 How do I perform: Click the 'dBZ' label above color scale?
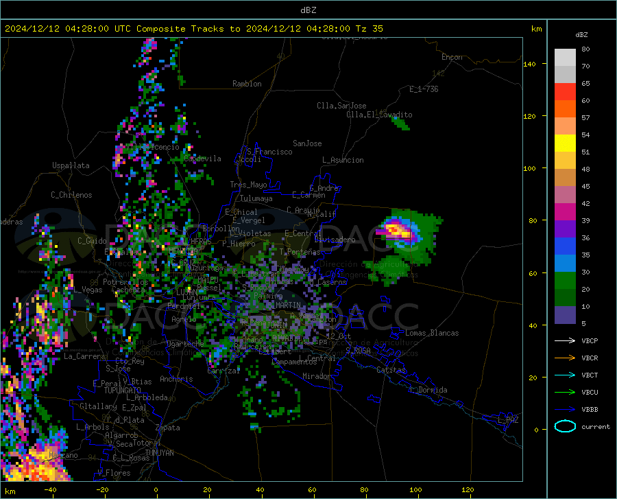click(x=581, y=35)
